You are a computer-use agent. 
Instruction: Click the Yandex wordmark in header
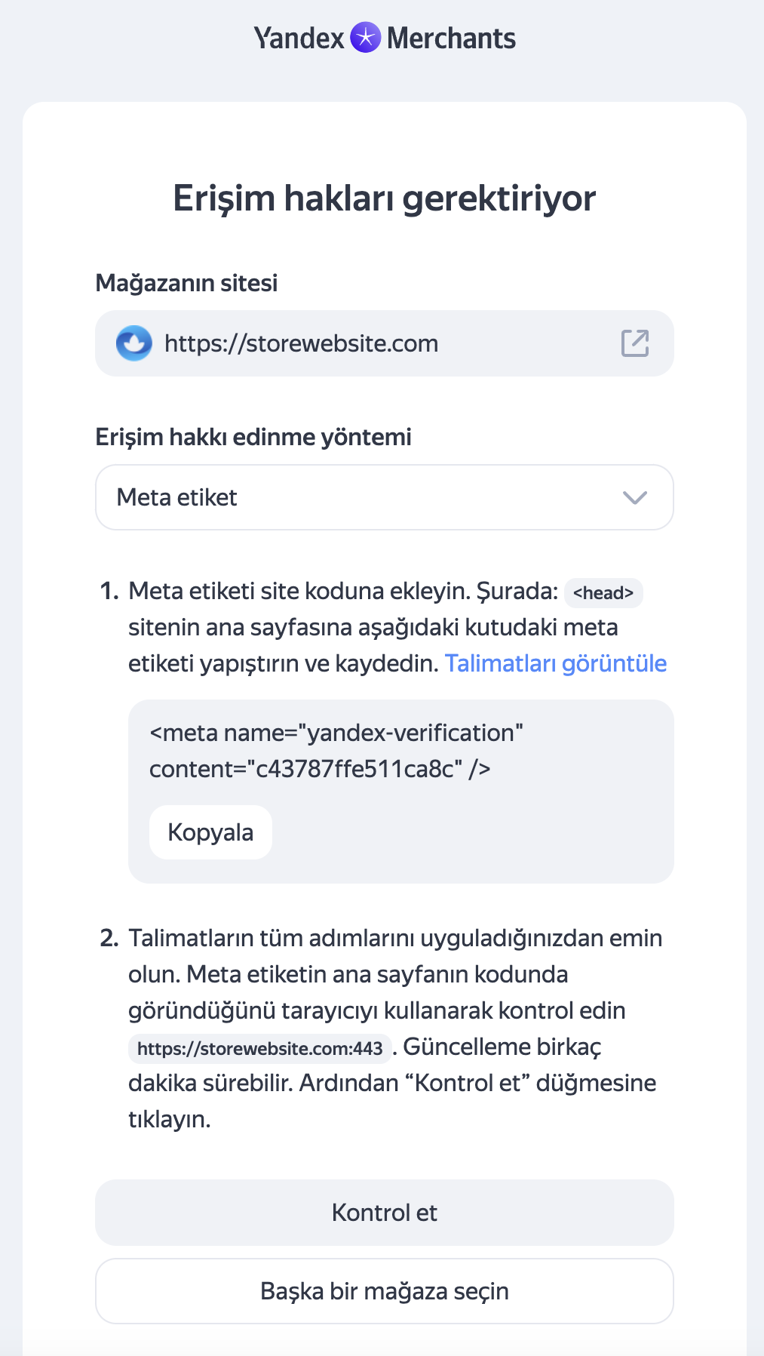point(299,38)
